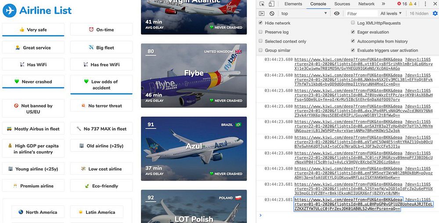
Task: Uncheck Evaluate triggers user activation checkbox
Action: click(353, 50)
